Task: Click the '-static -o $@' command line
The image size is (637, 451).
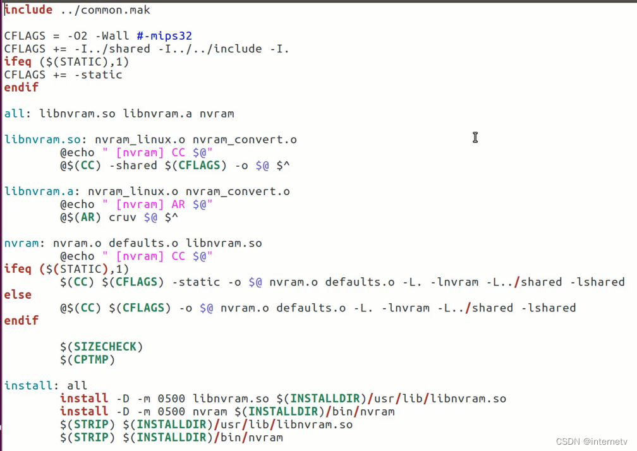Action: tap(342, 282)
